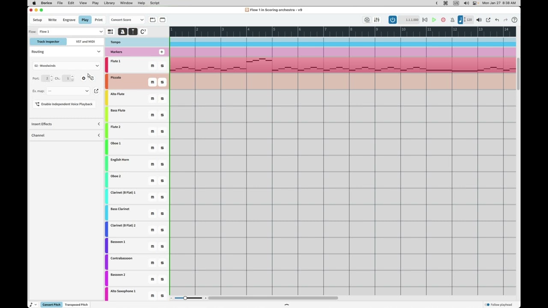548x308 pixels.
Task: Toggle the Tempo track metronome button
Action: 122,32
